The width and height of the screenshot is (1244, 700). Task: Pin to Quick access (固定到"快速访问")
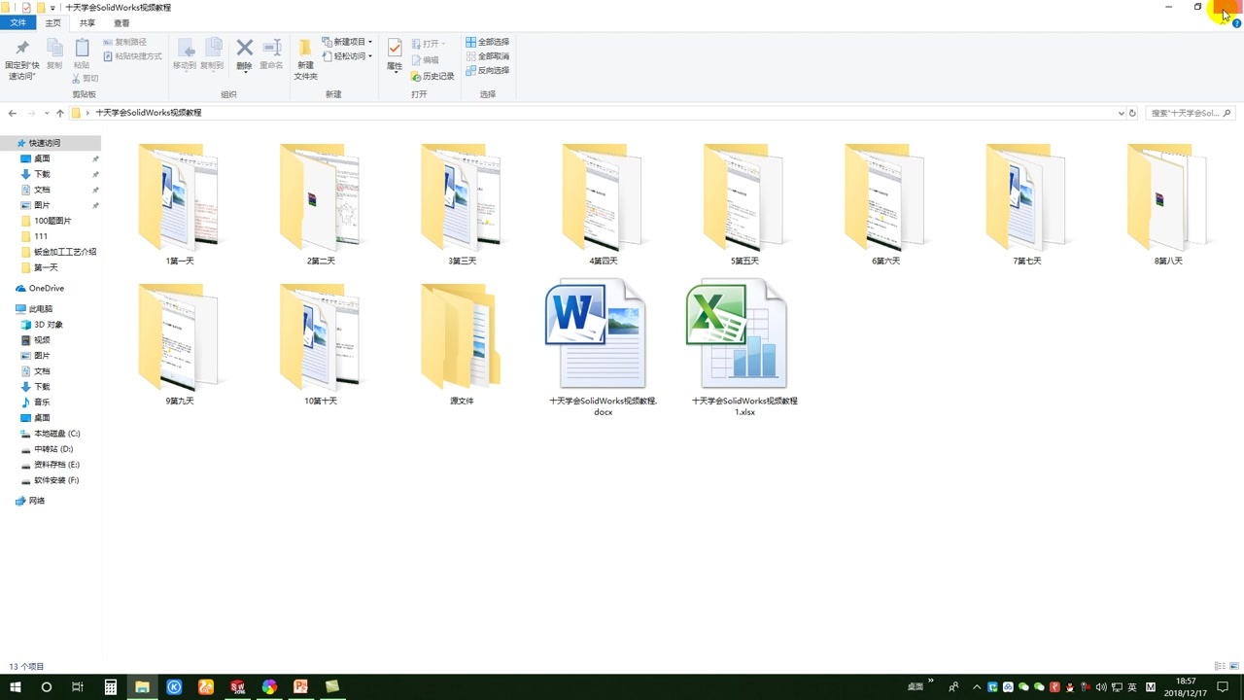pyautogui.click(x=22, y=59)
